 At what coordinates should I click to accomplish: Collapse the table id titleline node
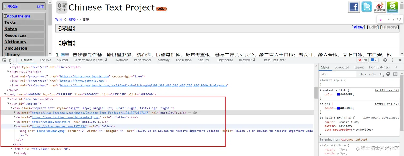(x=11, y=149)
